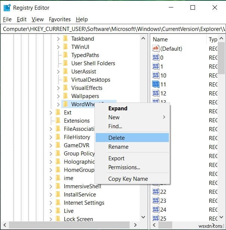The width and height of the screenshot is (226, 230).
Task: Open the View menu
Action: [38, 19]
